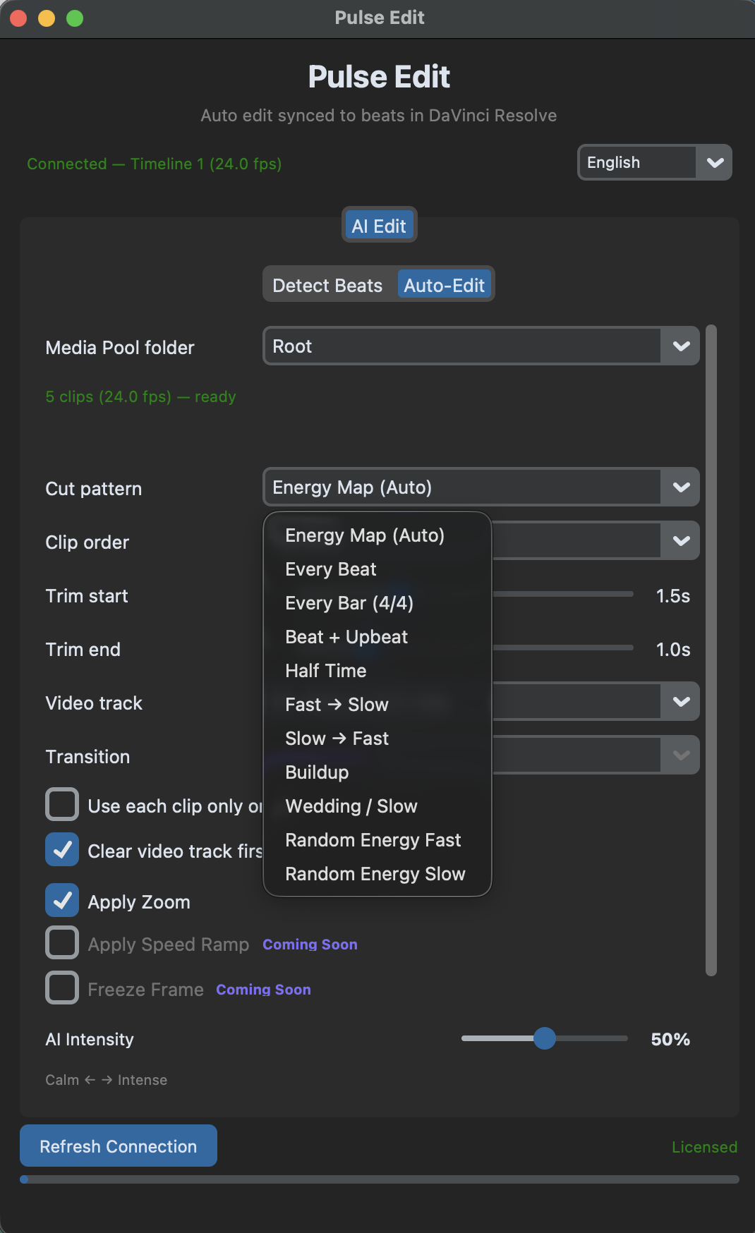Toggle the Apply Zoom checkbox

pos(62,900)
